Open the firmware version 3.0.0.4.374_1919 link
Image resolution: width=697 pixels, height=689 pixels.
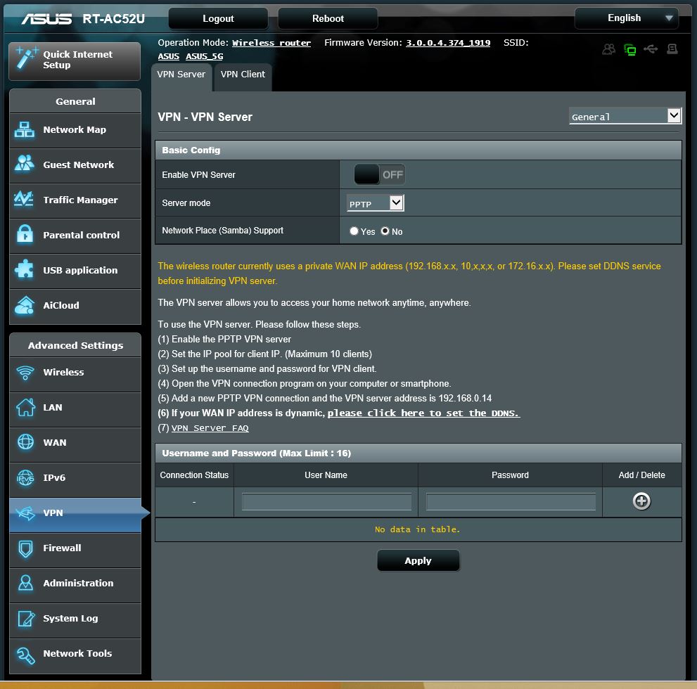coord(448,43)
